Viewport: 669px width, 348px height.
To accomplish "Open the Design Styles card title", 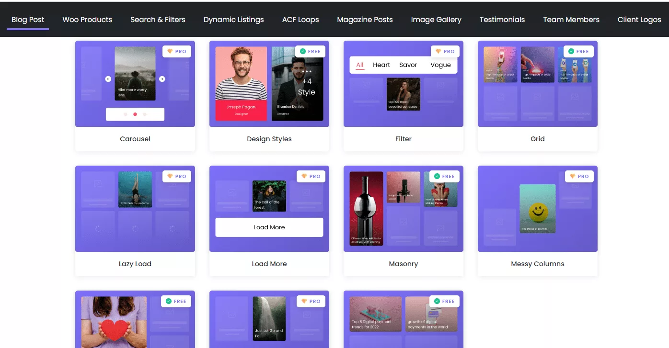I will [x=269, y=139].
